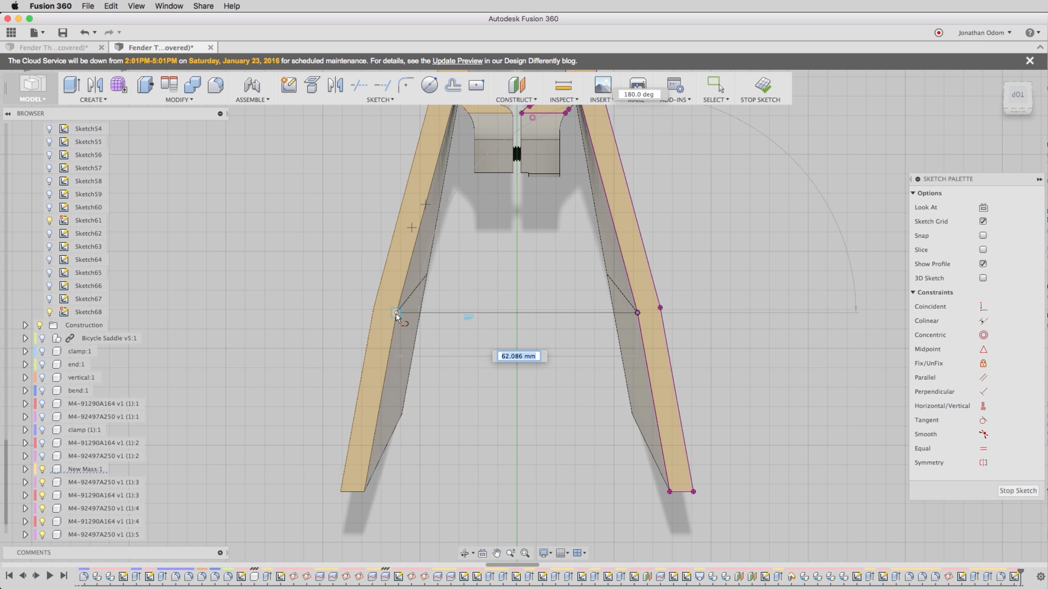The width and height of the screenshot is (1048, 589).
Task: Click the 62.086 mm dimension input field
Action: click(518, 356)
